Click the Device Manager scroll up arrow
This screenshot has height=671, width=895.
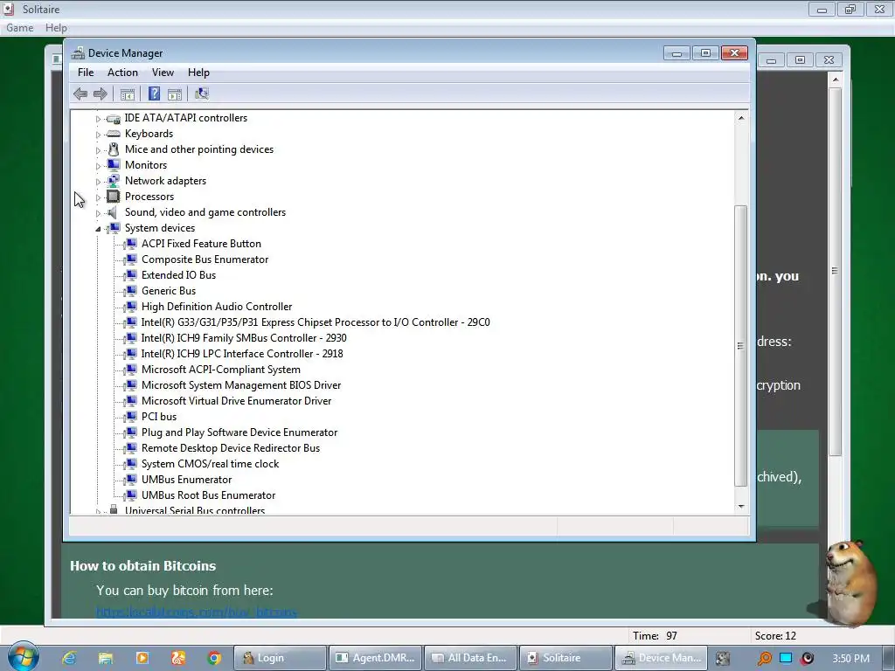741,118
